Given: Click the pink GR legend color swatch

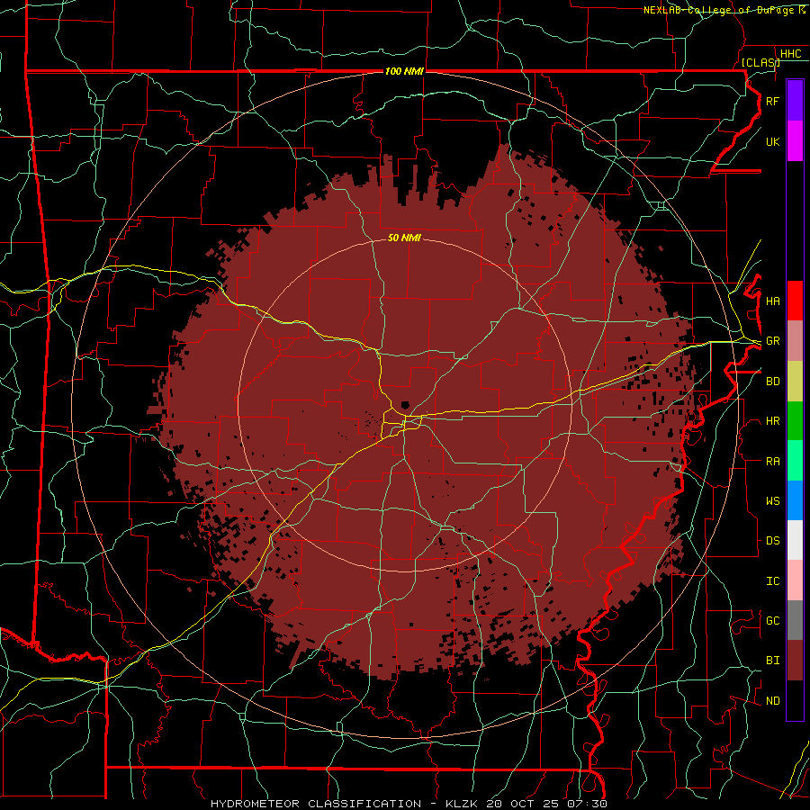Looking at the screenshot, I should coord(795,340).
